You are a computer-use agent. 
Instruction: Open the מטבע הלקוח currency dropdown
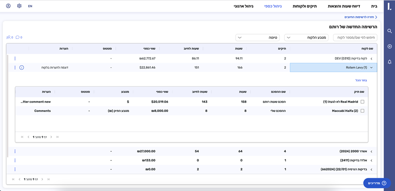coord(306,37)
